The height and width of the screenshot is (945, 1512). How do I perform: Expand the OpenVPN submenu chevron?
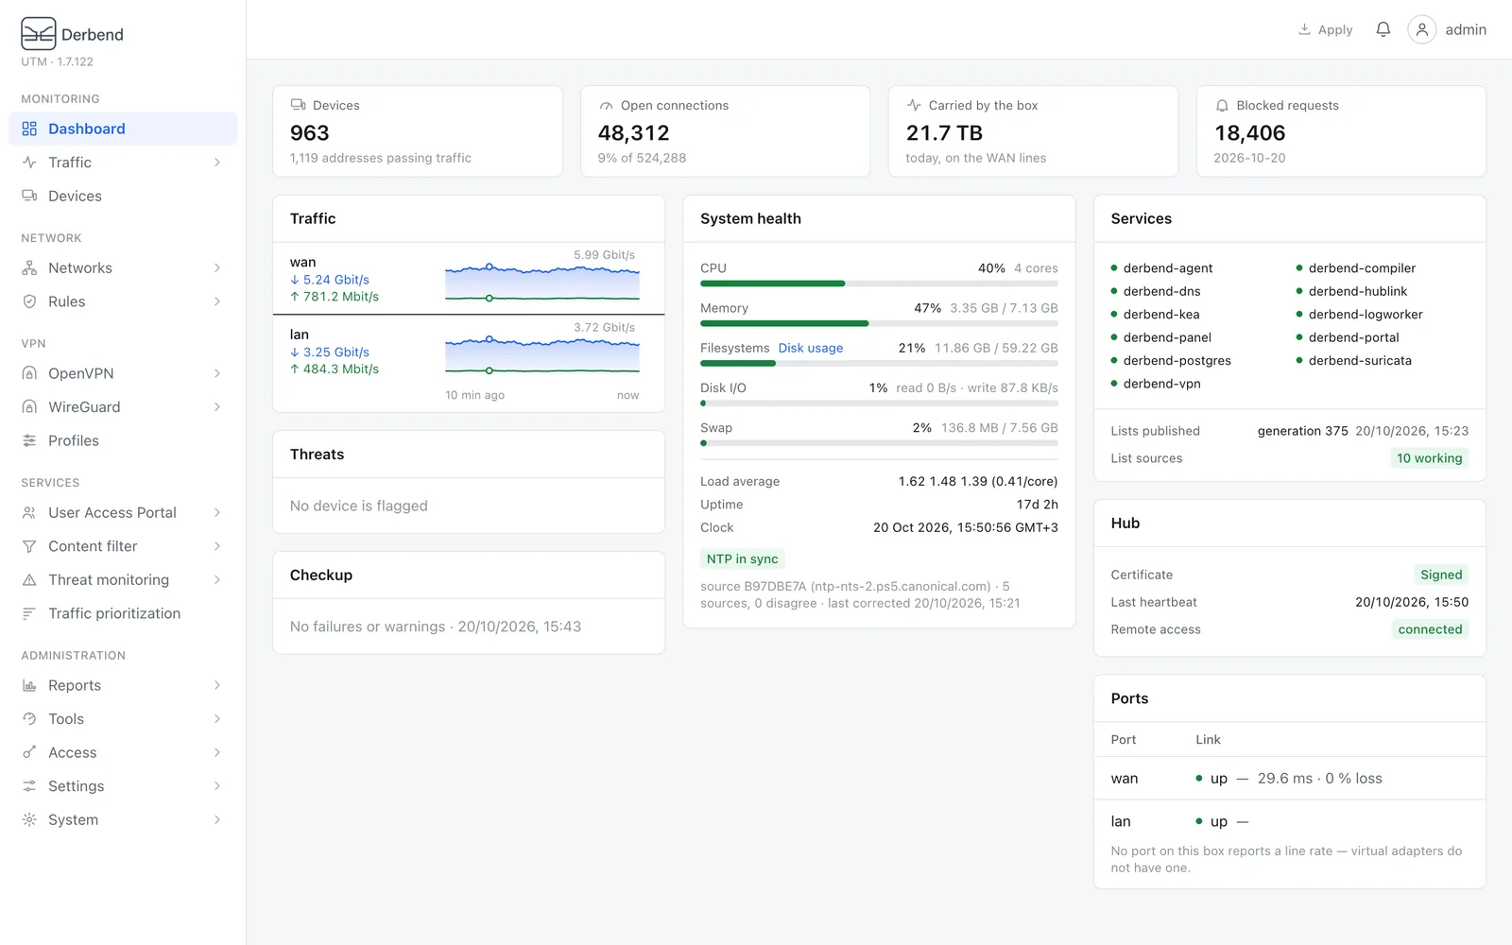tap(217, 373)
